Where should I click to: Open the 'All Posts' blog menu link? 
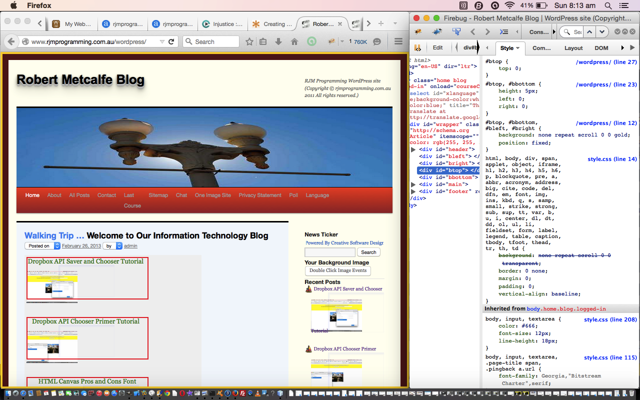point(79,195)
